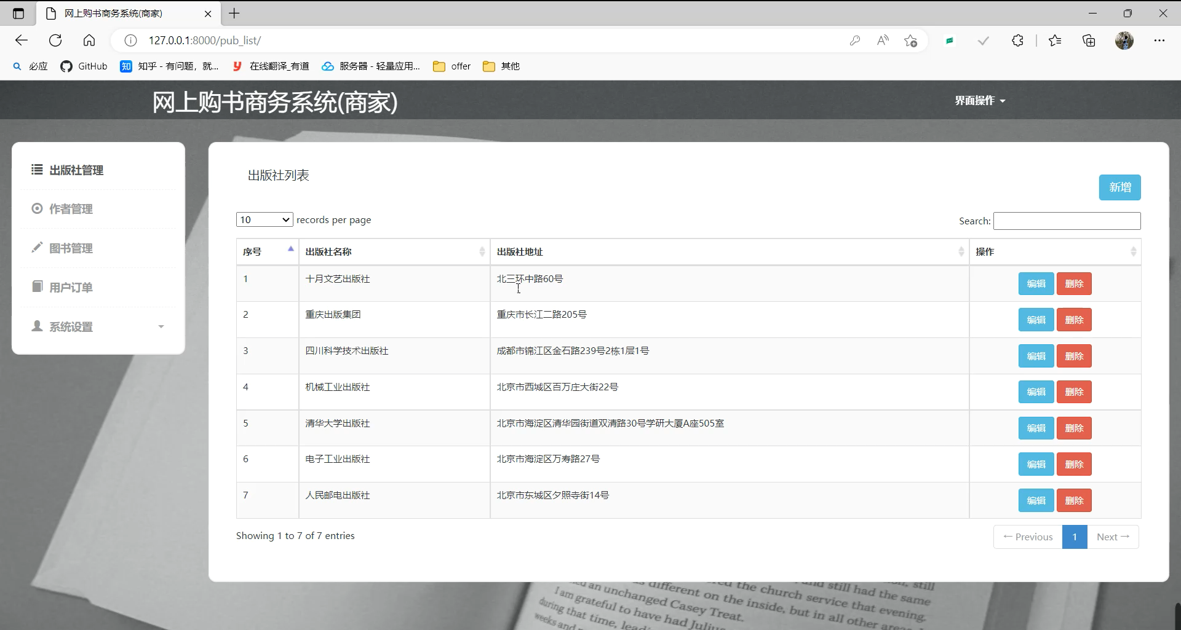Sort table by 出版社地址 column
The image size is (1181, 630).
click(x=730, y=252)
